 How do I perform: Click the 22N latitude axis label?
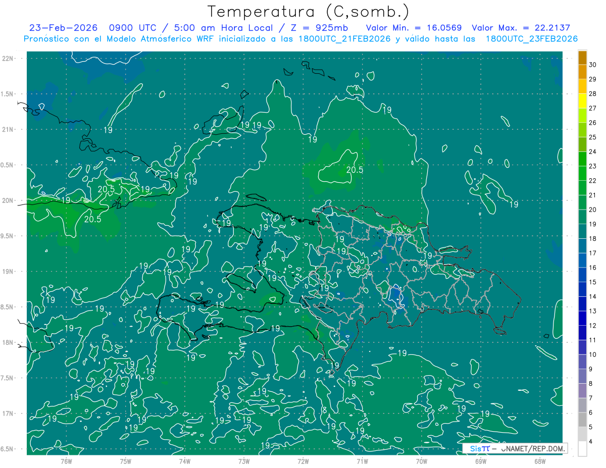click(7, 59)
